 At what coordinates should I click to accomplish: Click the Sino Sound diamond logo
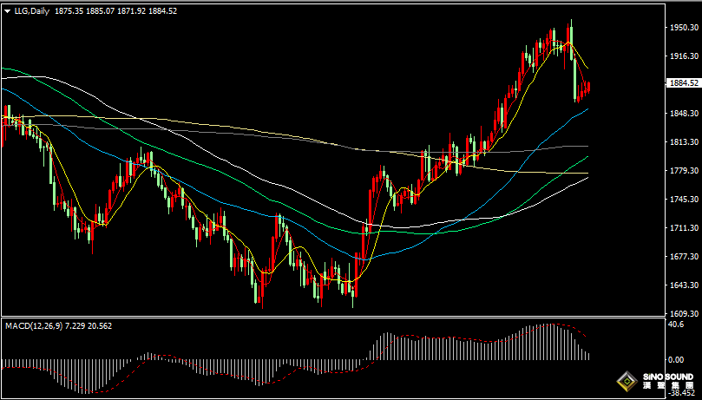point(626,382)
